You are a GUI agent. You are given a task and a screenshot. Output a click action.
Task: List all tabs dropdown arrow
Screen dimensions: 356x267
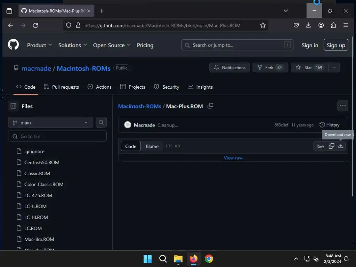click(286, 11)
